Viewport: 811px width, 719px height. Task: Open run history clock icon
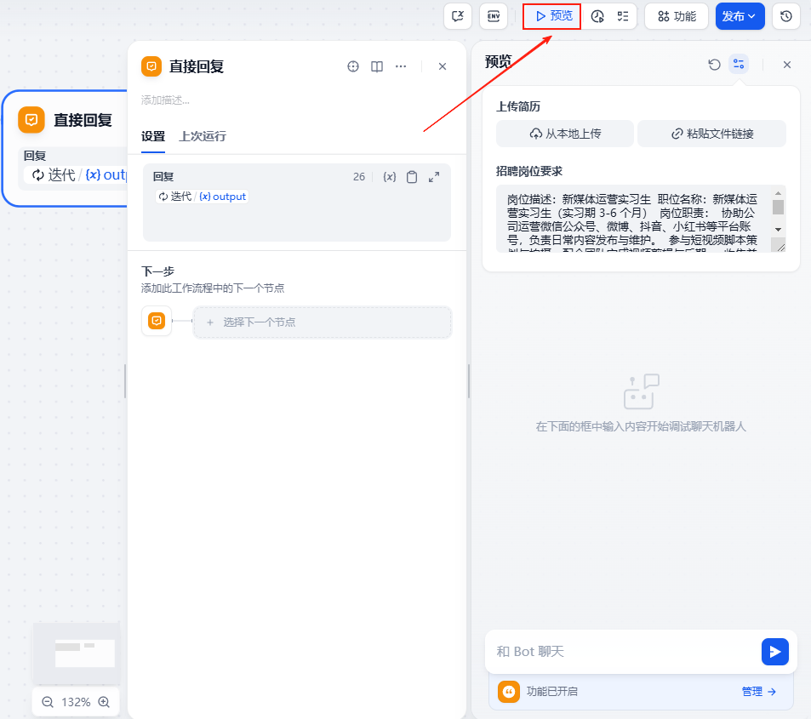coord(598,16)
